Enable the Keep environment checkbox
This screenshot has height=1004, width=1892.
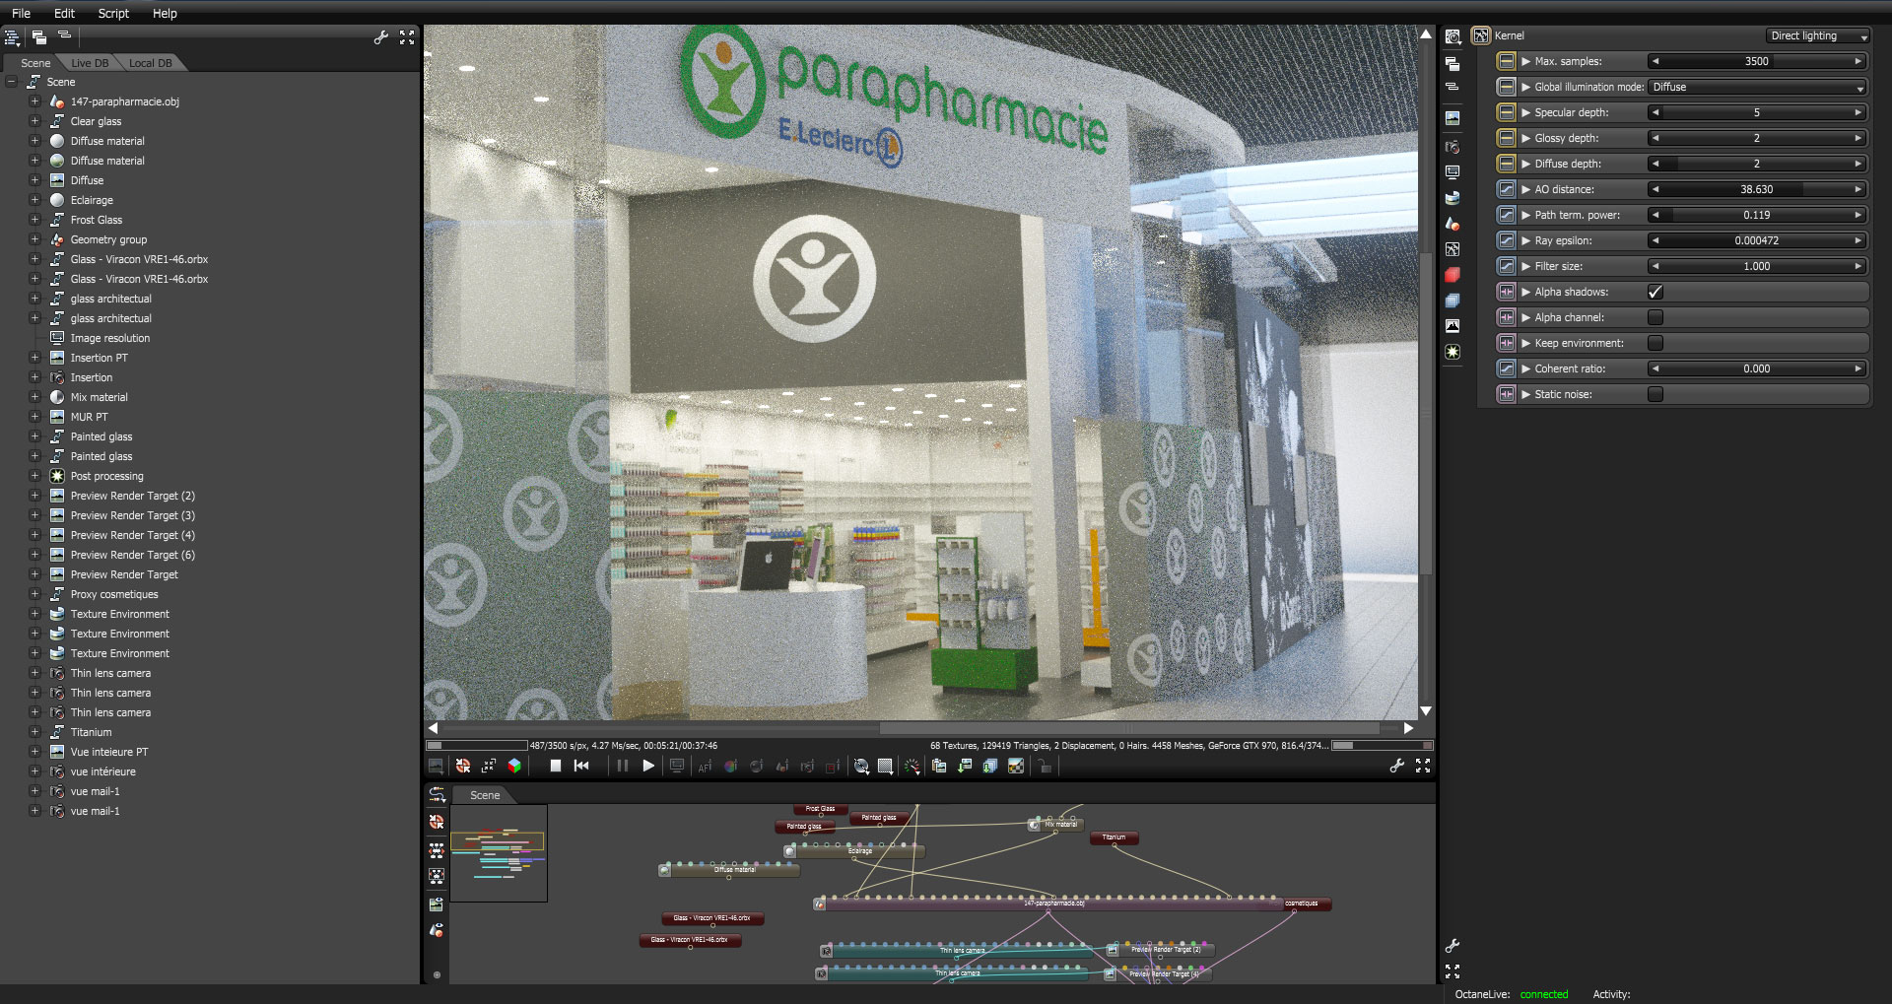[x=1655, y=343]
